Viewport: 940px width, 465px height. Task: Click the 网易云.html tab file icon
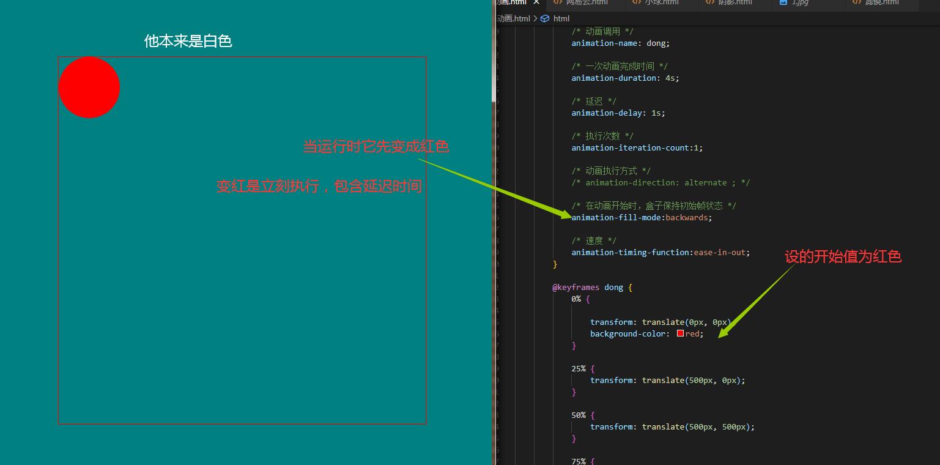(558, 2)
